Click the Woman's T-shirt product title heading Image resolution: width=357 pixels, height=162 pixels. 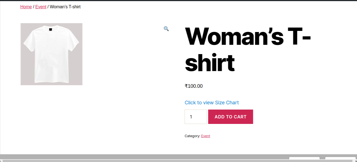247,50
